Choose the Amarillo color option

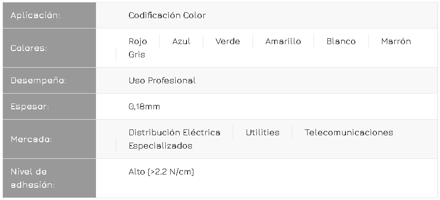point(283,41)
